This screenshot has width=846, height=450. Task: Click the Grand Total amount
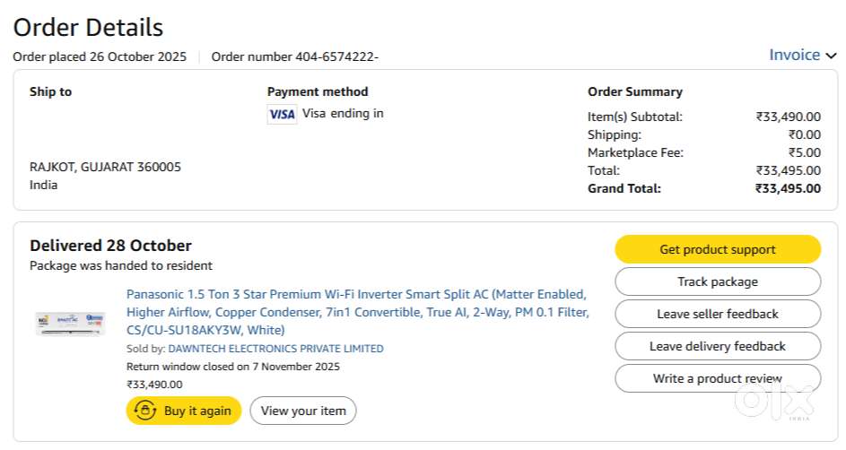click(x=788, y=188)
